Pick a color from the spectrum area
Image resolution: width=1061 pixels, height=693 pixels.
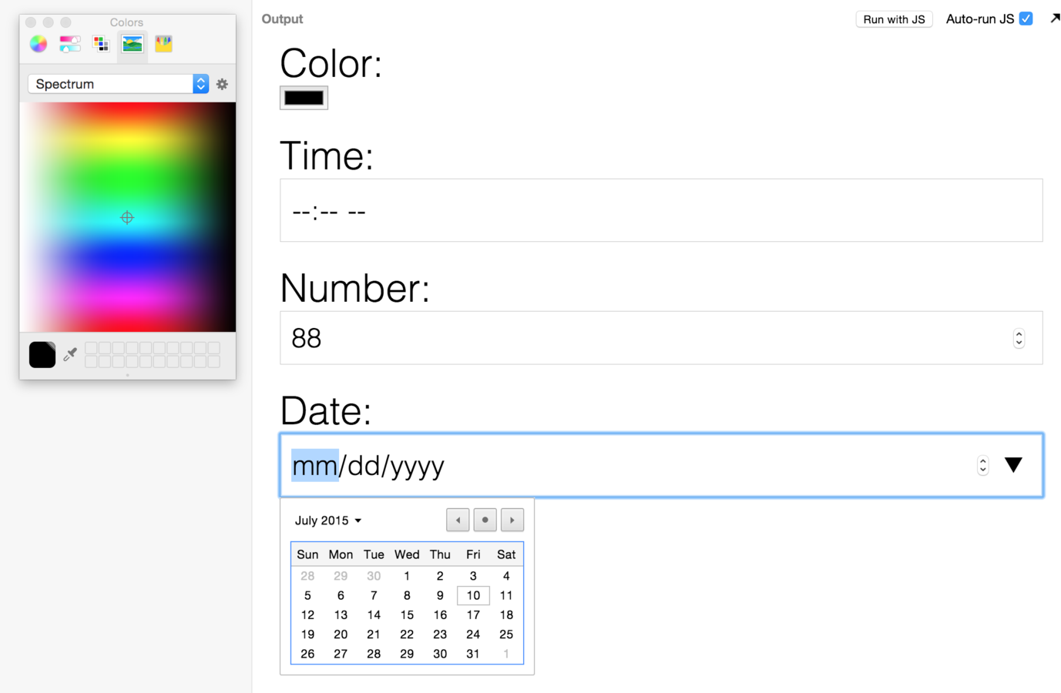[128, 217]
